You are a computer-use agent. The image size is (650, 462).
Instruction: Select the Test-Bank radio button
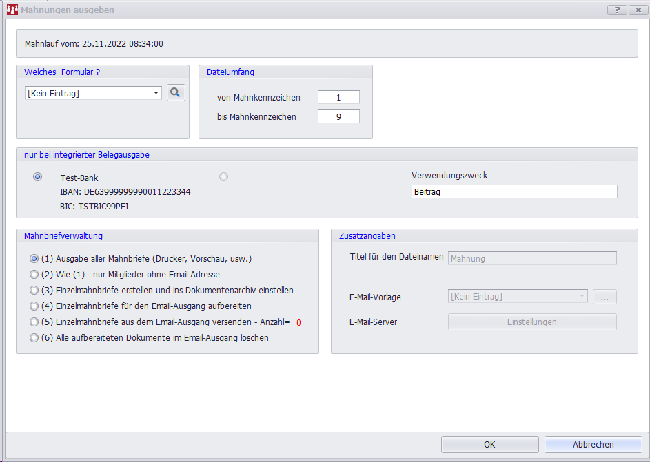pos(38,177)
